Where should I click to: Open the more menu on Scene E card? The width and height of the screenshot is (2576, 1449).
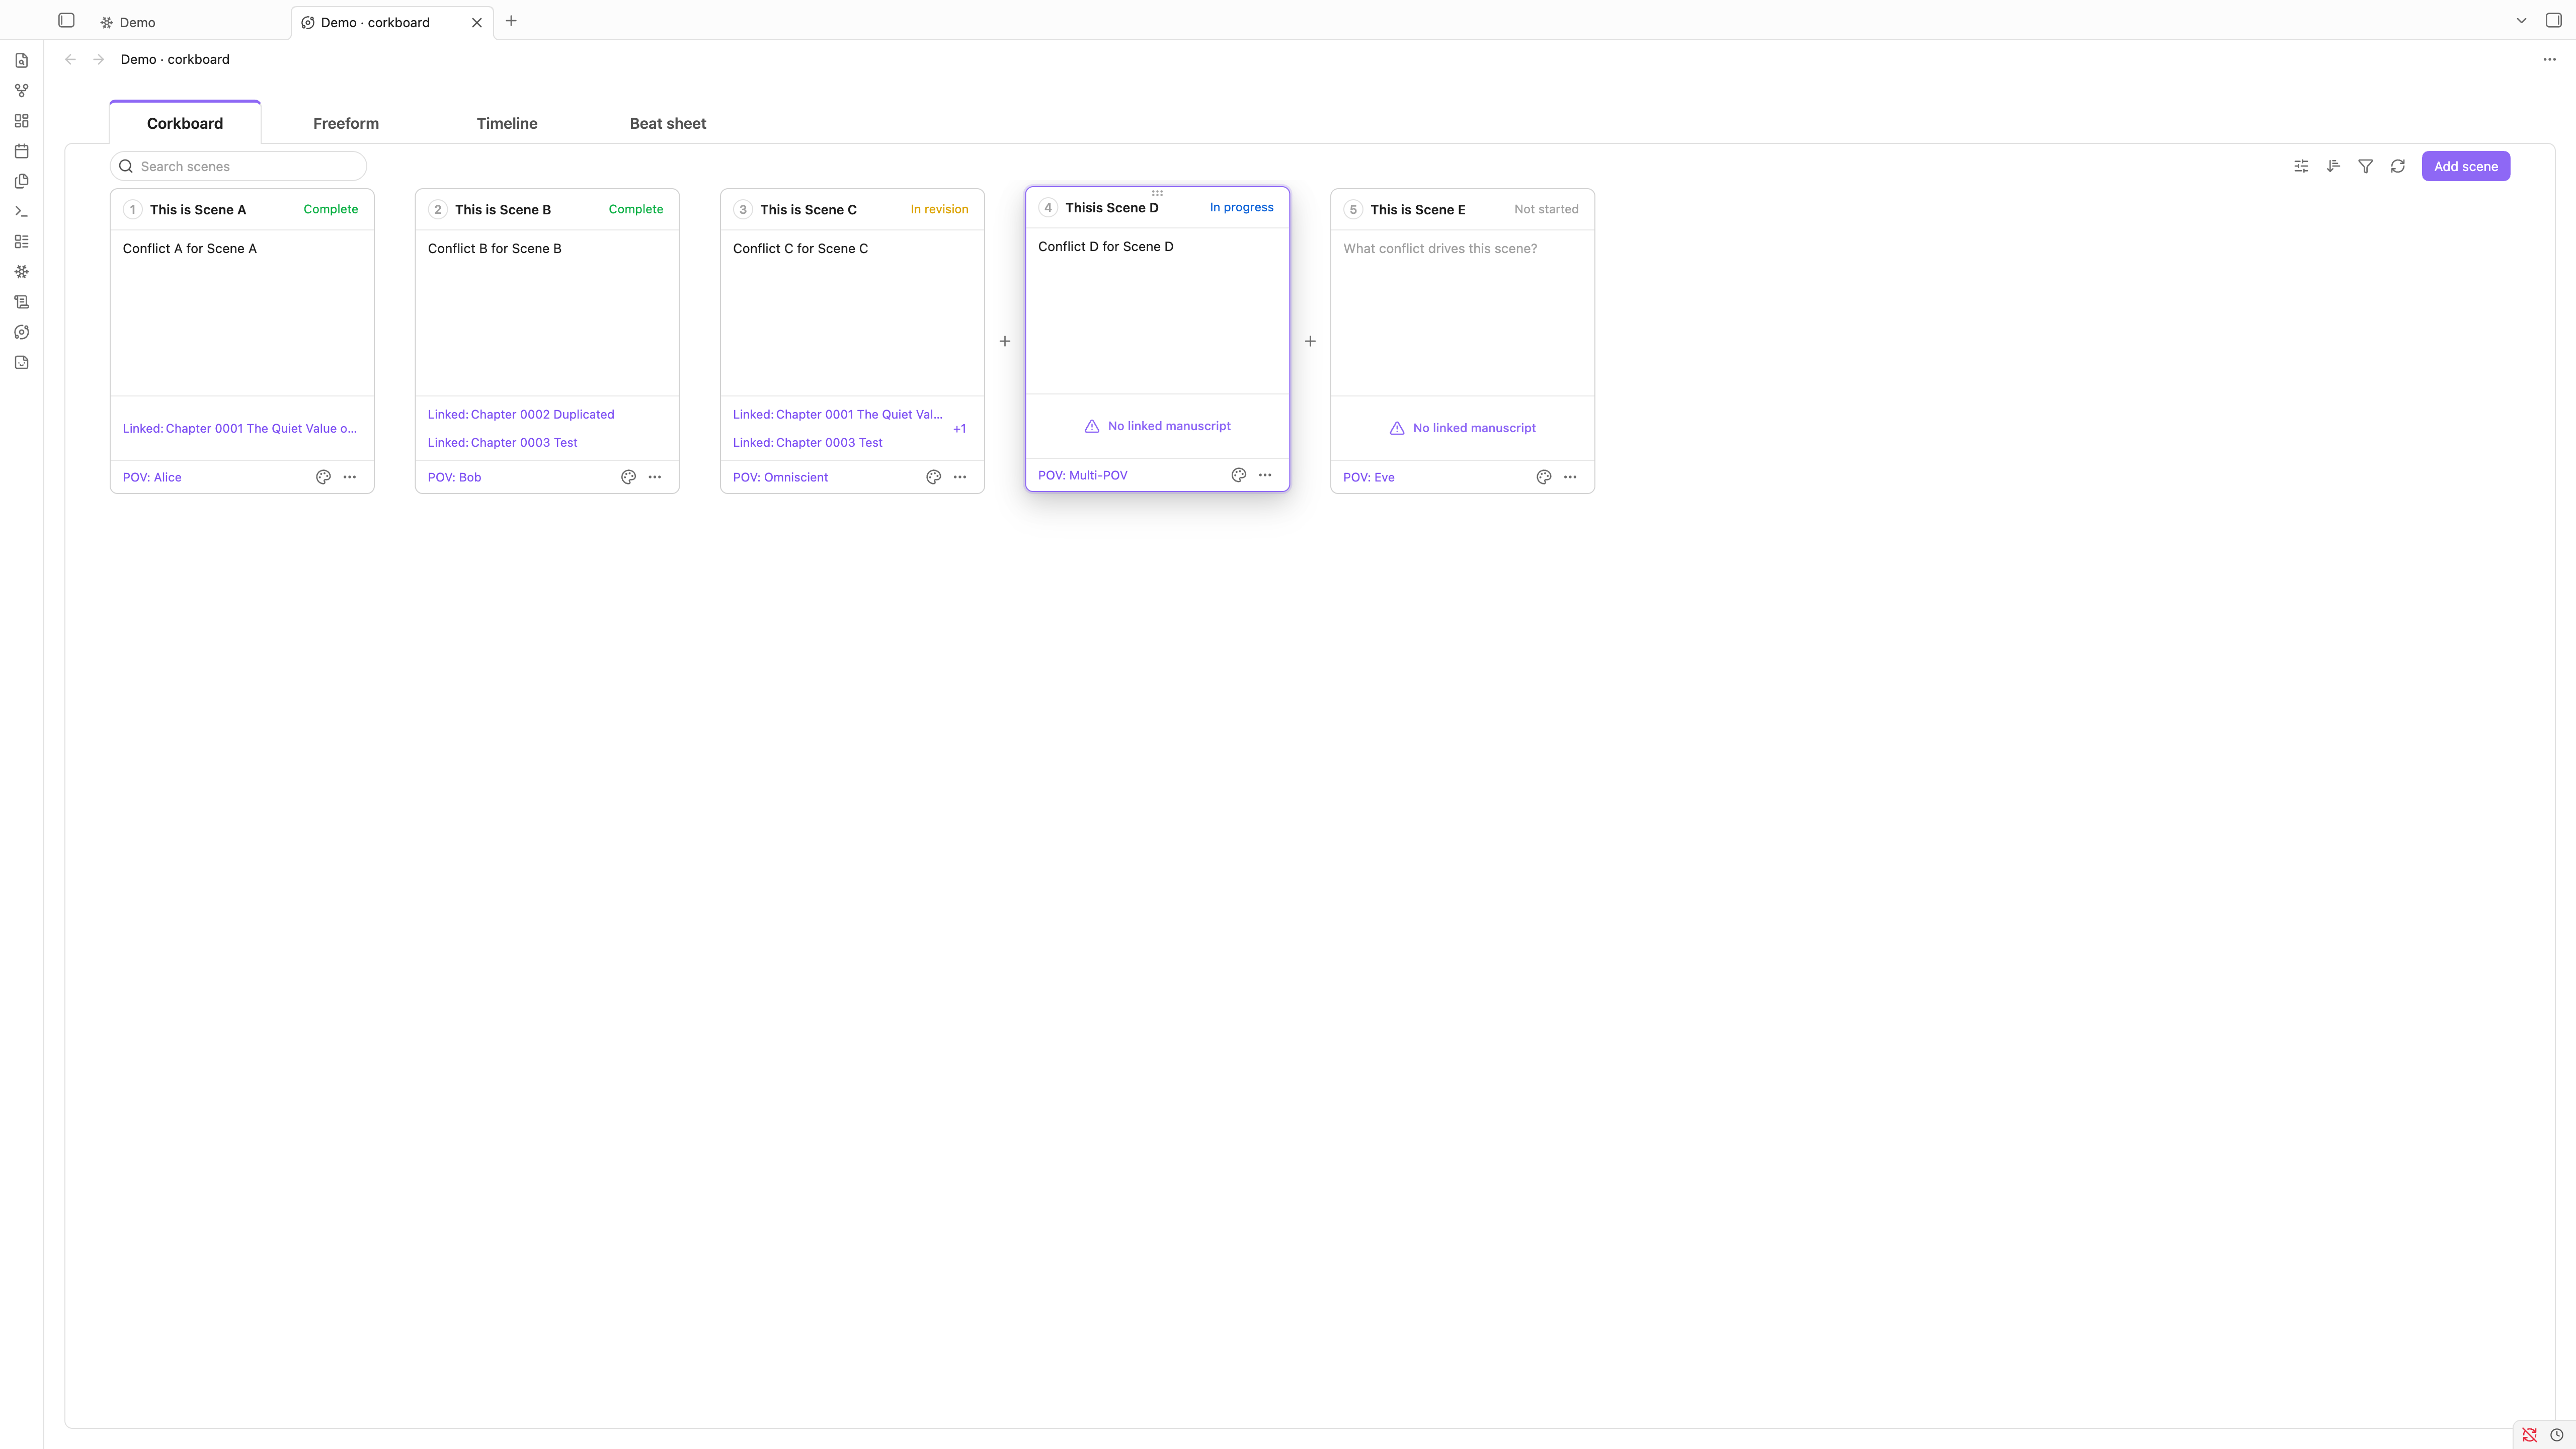click(x=1569, y=477)
